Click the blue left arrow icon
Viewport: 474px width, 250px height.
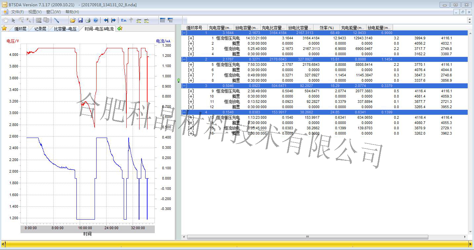[x=106, y=20]
